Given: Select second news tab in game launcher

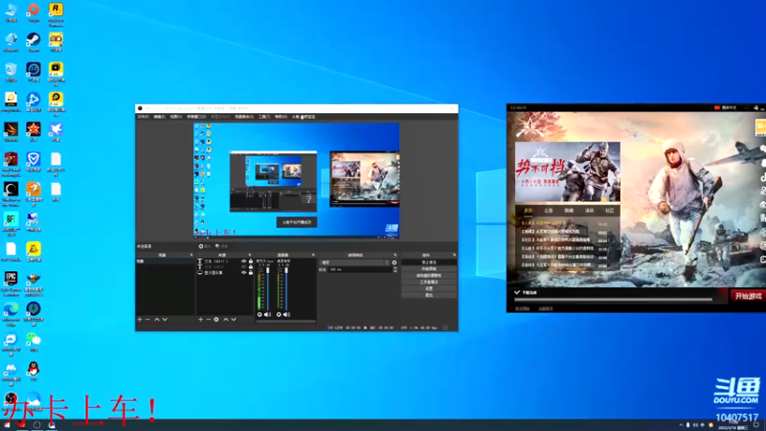Looking at the screenshot, I should tap(548, 211).
